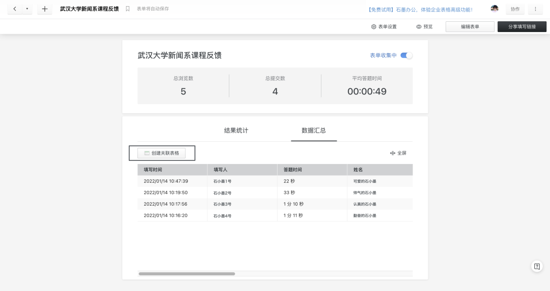The width and height of the screenshot is (550, 291).
Task: Select the 石小墨1号 cell
Action: pos(242,181)
